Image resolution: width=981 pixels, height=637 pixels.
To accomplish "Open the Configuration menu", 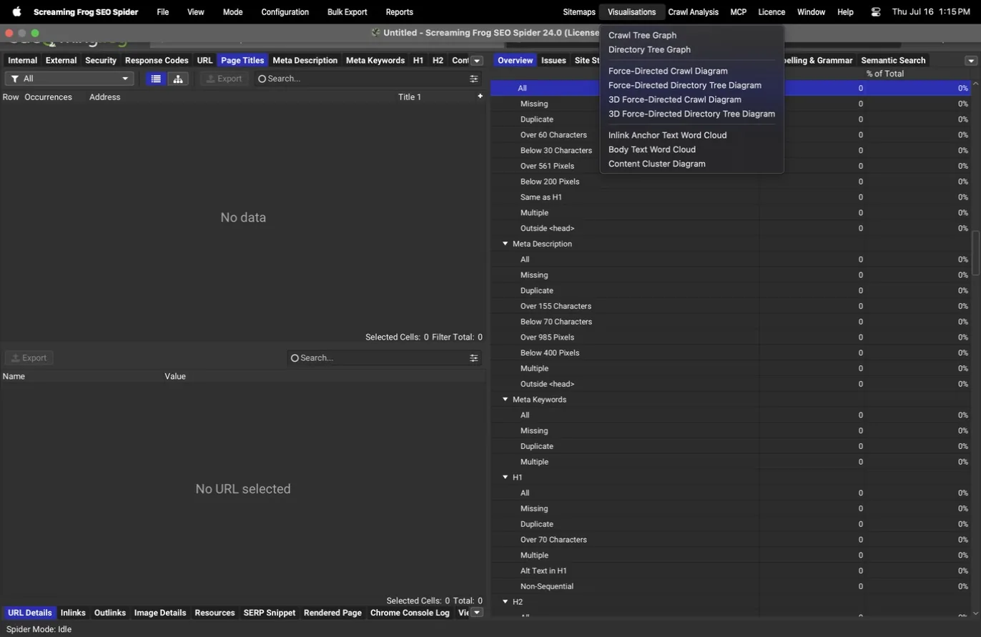I will tap(285, 12).
